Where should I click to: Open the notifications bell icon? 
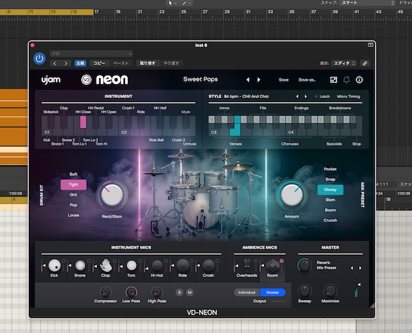tap(346, 79)
